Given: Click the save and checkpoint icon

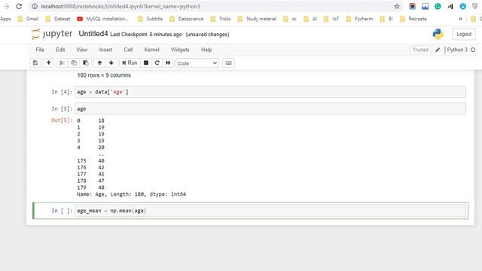Looking at the screenshot, I should (35, 63).
